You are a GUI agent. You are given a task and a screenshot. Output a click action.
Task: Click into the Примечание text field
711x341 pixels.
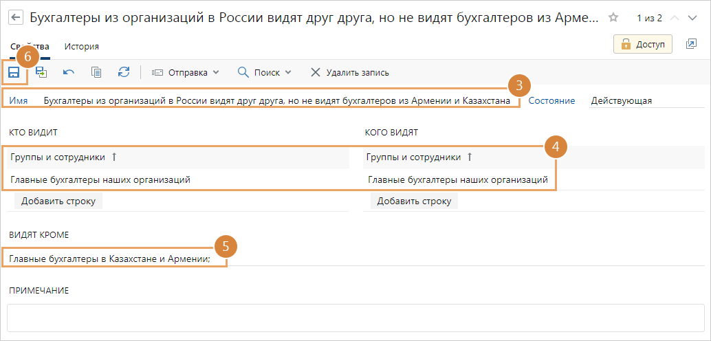355,318
